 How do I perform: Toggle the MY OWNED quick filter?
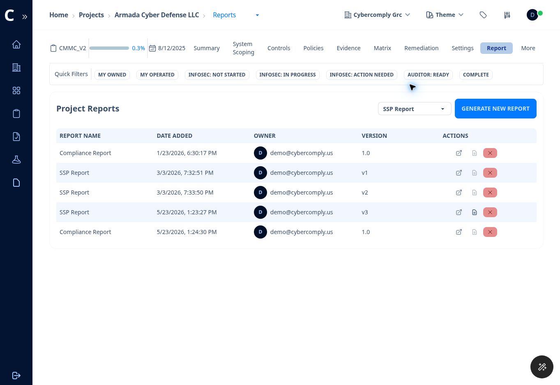coord(112,75)
